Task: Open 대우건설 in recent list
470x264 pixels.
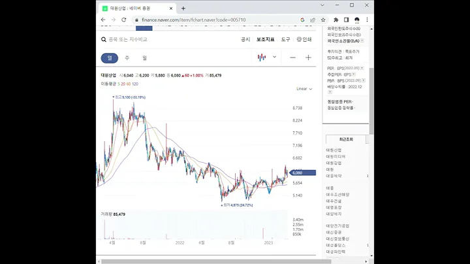Action: coord(334,201)
